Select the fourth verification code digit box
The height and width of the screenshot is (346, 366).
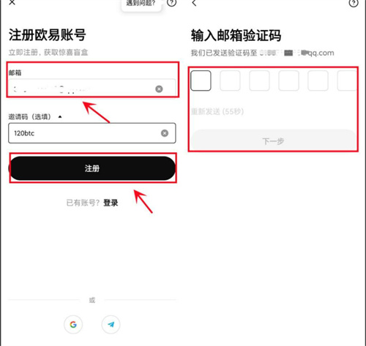click(288, 80)
